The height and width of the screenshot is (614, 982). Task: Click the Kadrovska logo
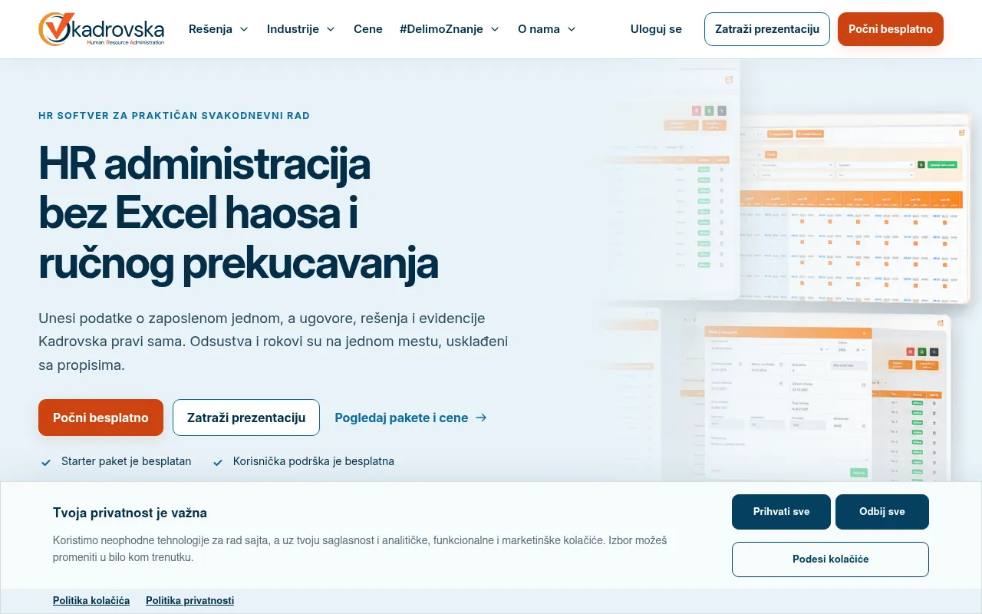tap(101, 29)
